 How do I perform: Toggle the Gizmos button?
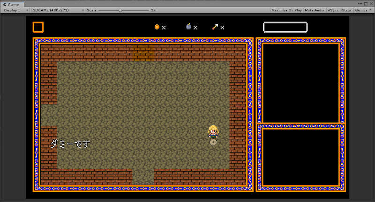pyautogui.click(x=361, y=10)
